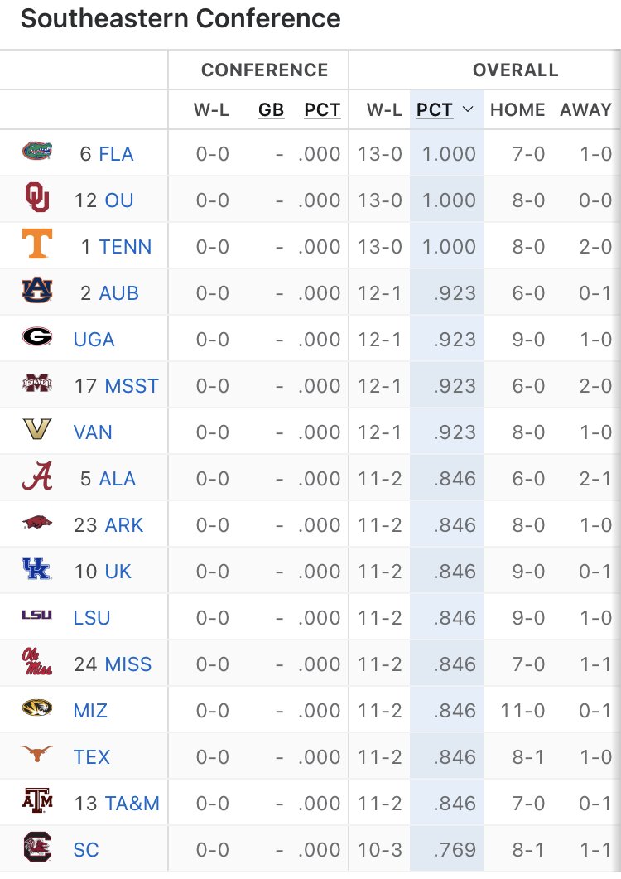Click the Auburn AU logo
The height and width of the screenshot is (879, 621).
[x=37, y=290]
